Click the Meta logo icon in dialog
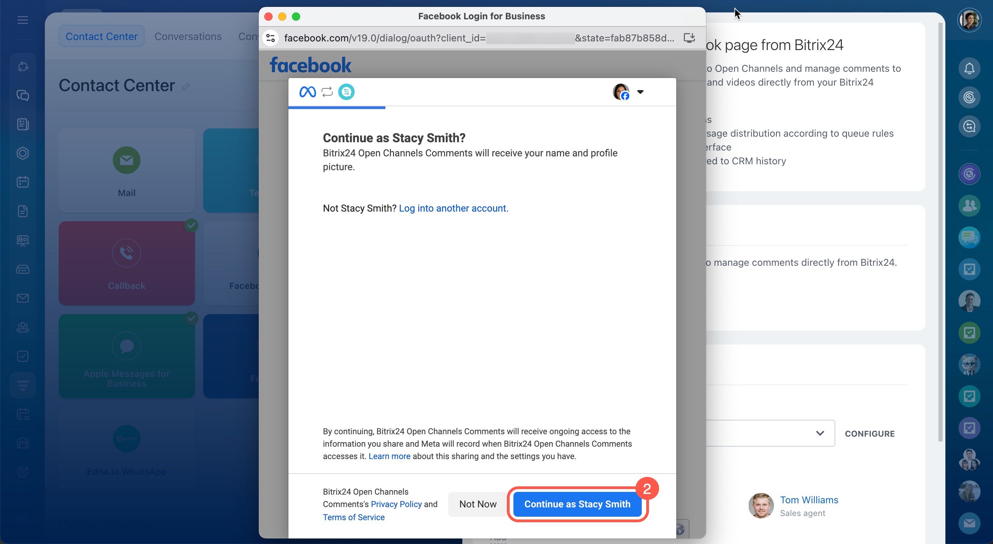 tap(307, 92)
